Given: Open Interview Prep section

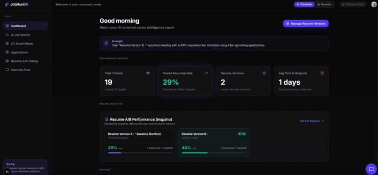Looking at the screenshot, I should (x=25, y=70).
